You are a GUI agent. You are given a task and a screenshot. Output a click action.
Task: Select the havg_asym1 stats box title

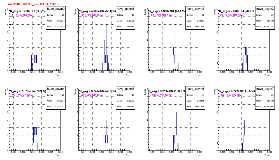pos(125,9)
